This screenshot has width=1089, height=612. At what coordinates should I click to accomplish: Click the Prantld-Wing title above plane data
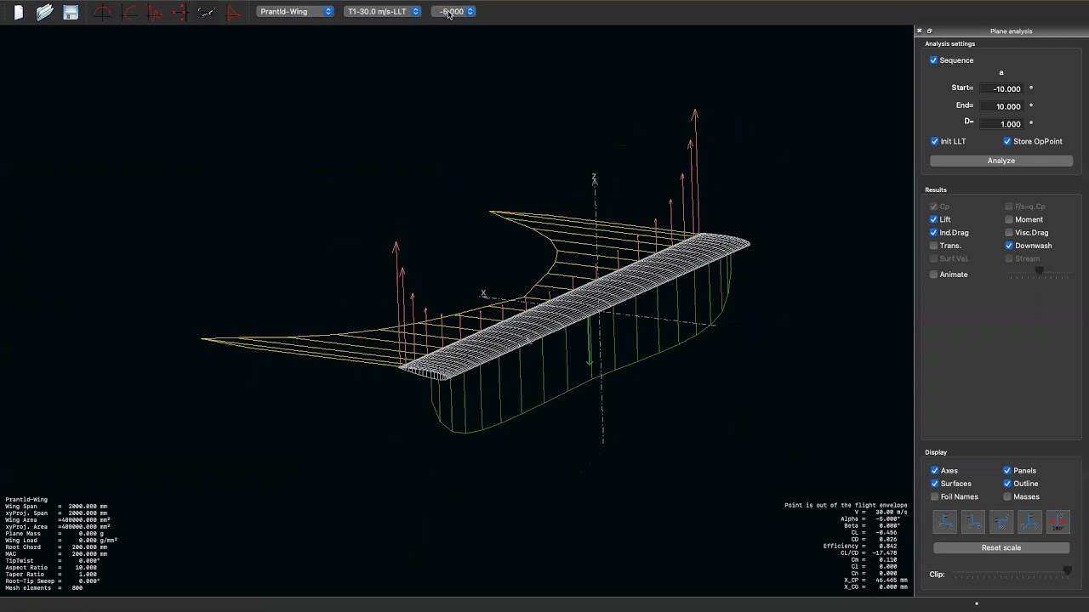pos(26,500)
